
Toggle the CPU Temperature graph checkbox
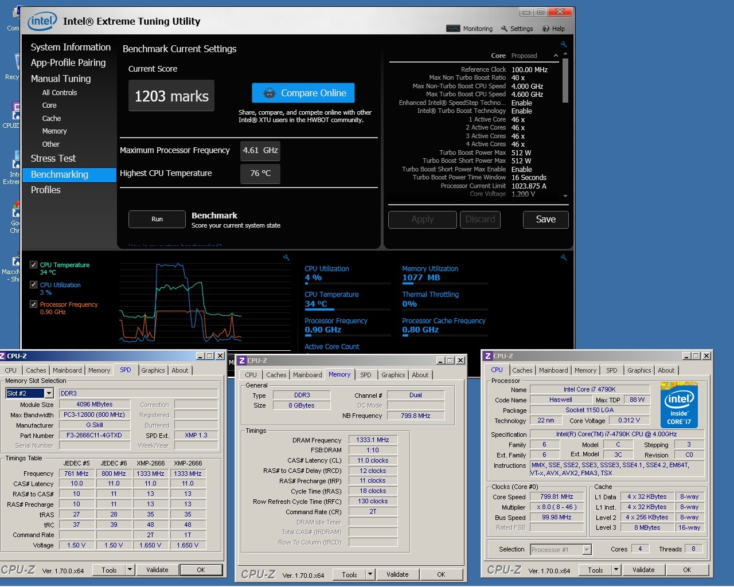34,265
